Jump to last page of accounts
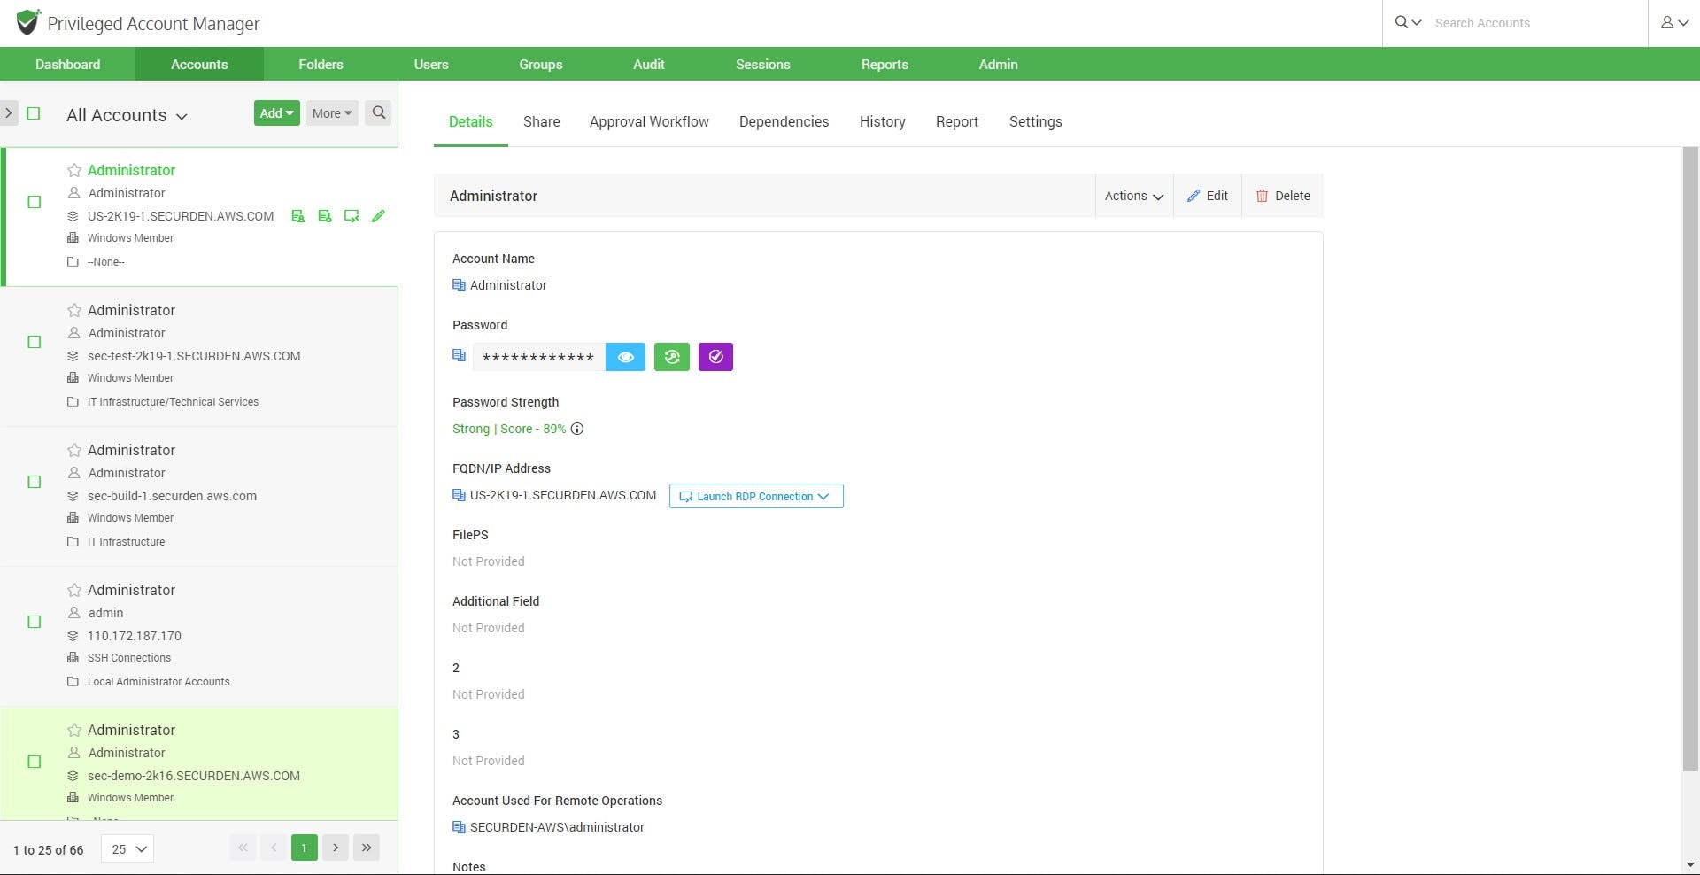The height and width of the screenshot is (875, 1700). 367,848
